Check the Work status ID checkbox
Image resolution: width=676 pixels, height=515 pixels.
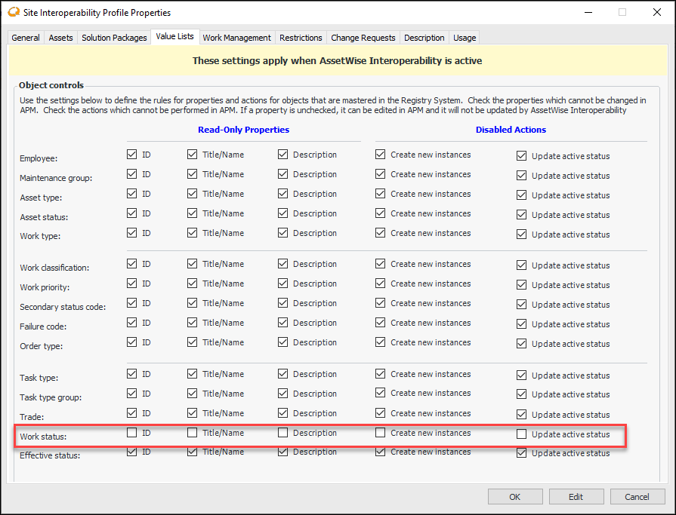132,433
